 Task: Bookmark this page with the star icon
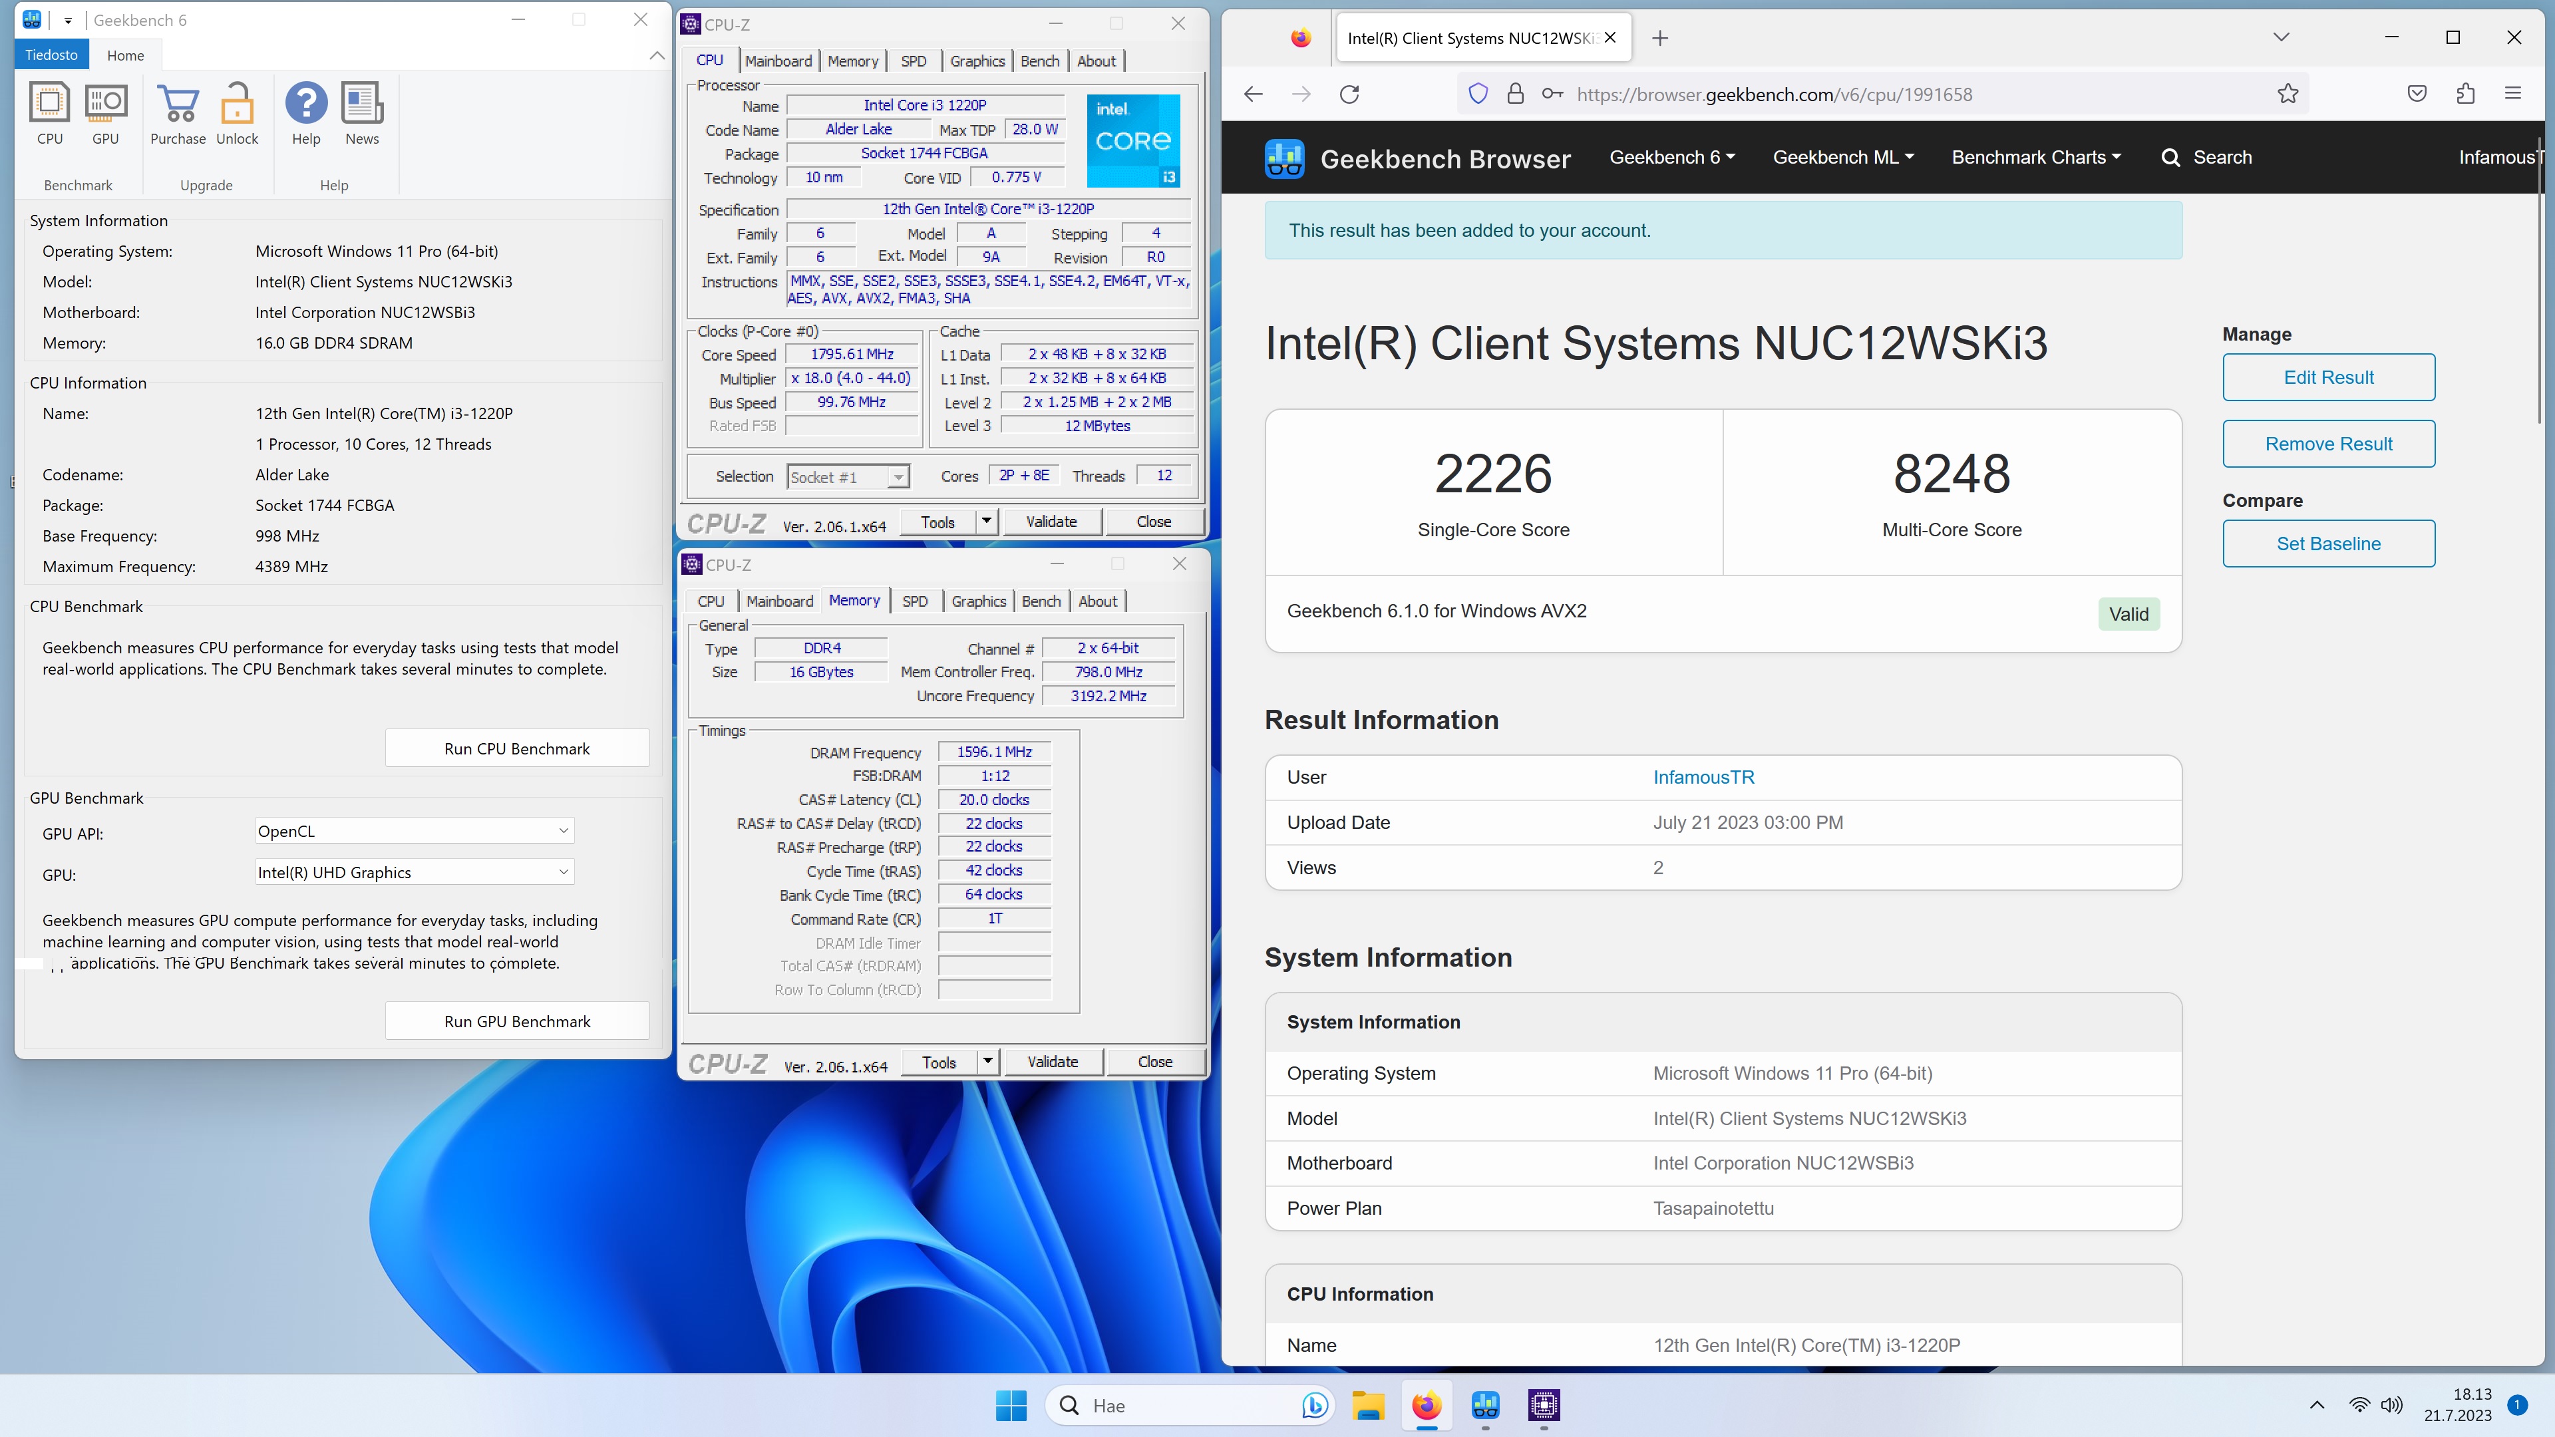2288,94
